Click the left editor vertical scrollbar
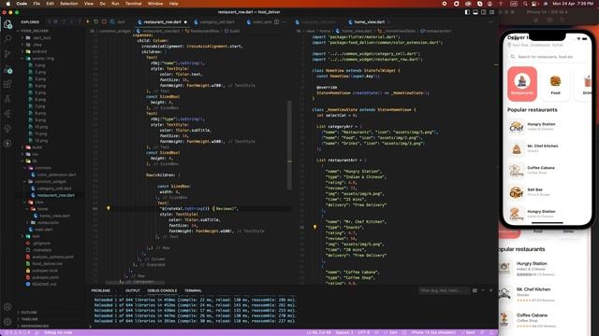 coord(289,145)
